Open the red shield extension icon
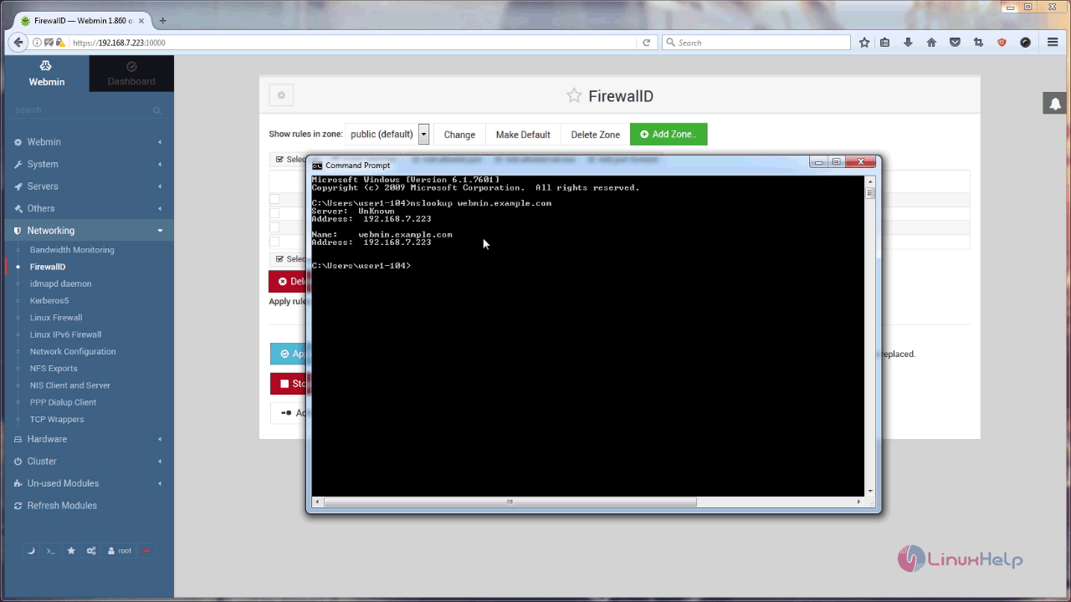1071x602 pixels. pyautogui.click(x=1002, y=43)
